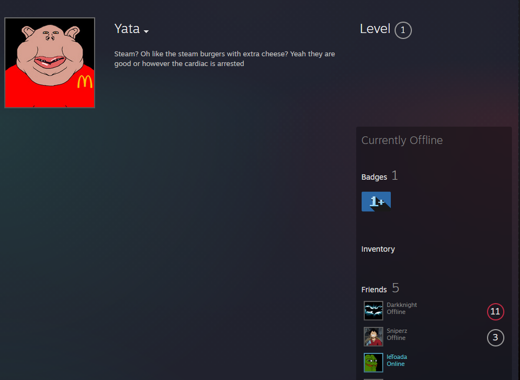Open Yata's large profile avatar image
The height and width of the screenshot is (380, 520).
point(50,63)
